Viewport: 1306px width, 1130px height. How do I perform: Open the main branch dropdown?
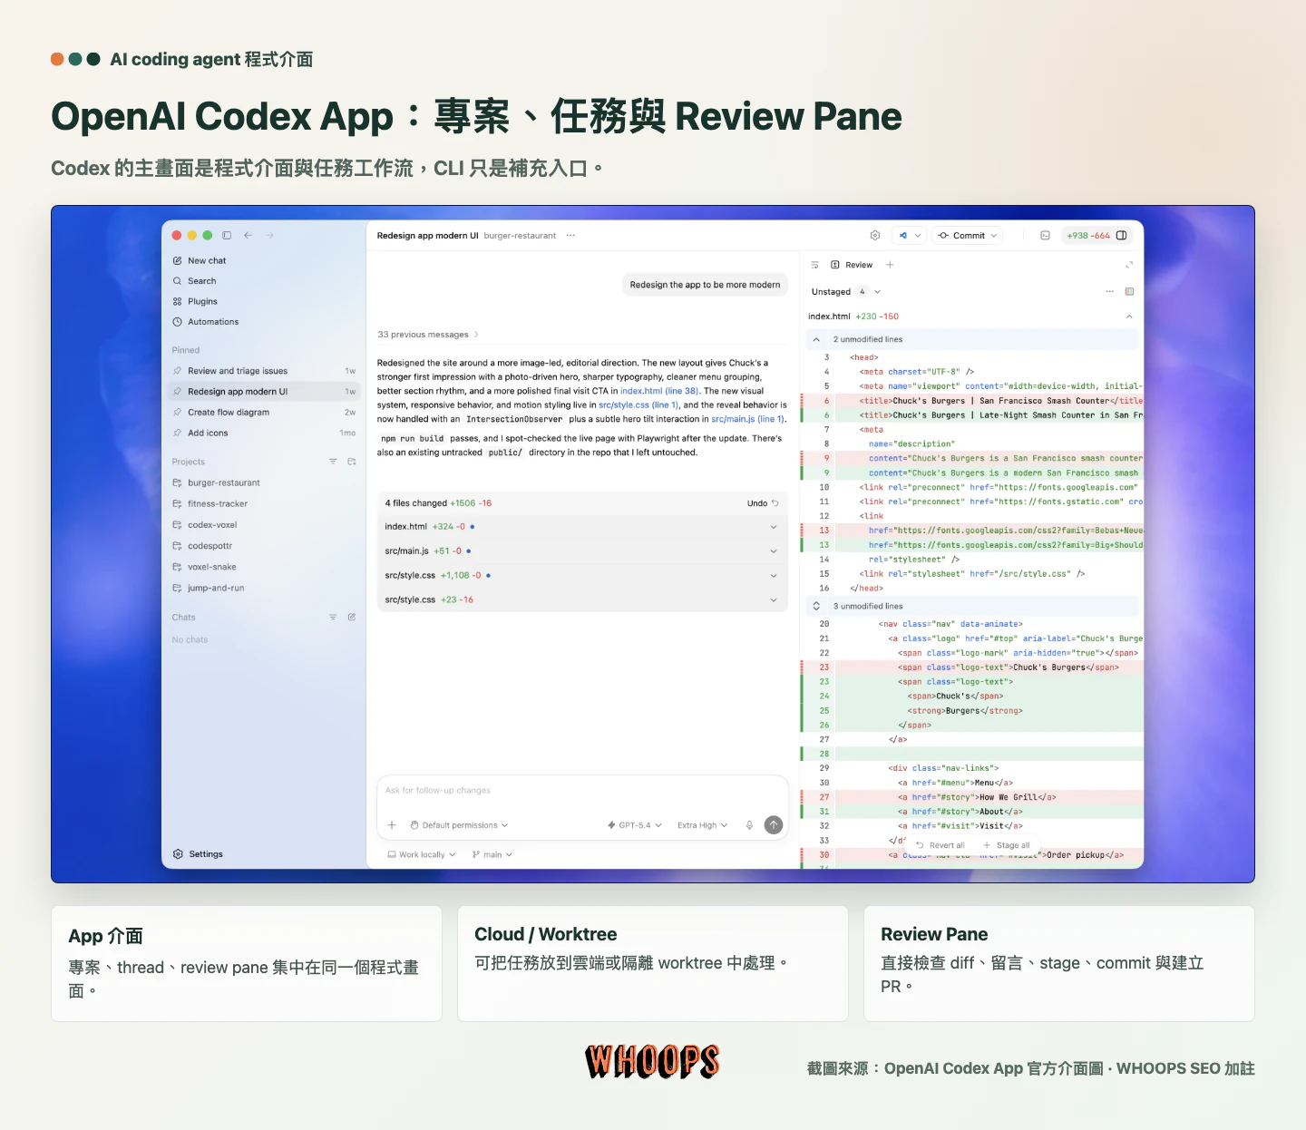tap(492, 854)
